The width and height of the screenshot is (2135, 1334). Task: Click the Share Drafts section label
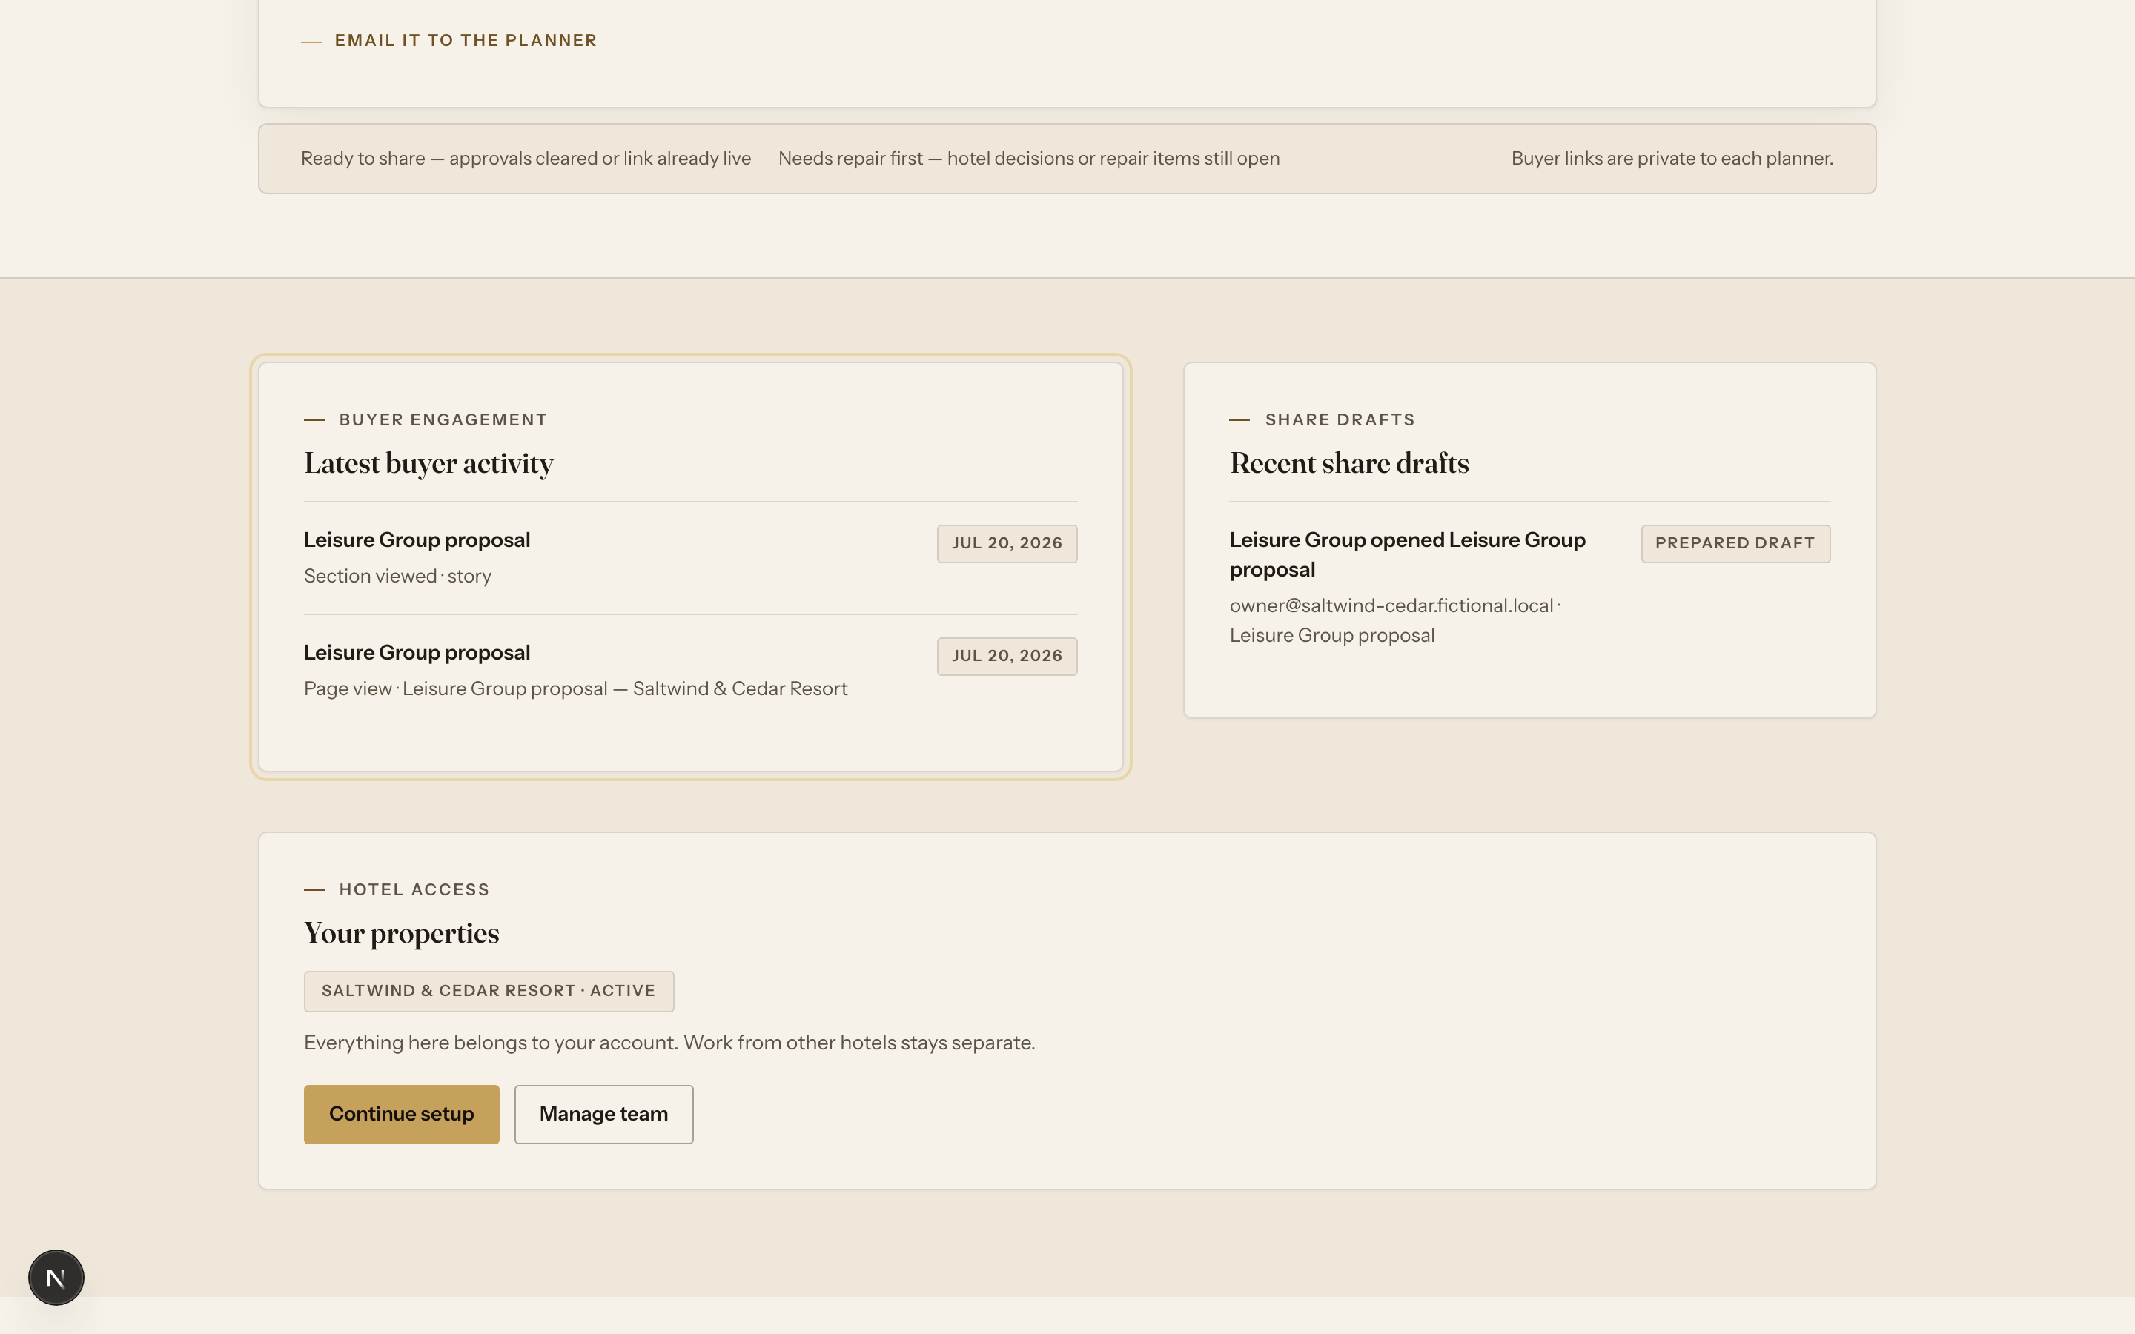[1340, 420]
